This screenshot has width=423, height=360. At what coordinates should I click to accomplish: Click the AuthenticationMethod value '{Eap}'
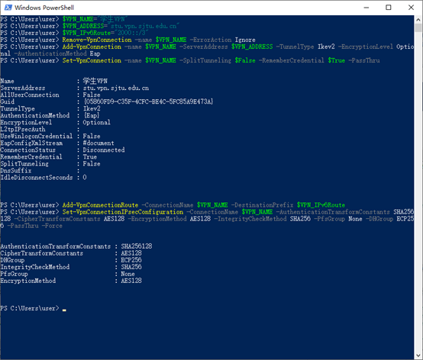pyautogui.click(x=92, y=115)
